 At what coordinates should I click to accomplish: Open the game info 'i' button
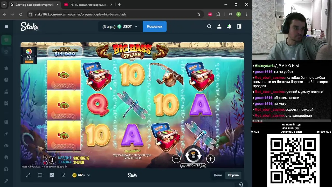pos(52,160)
